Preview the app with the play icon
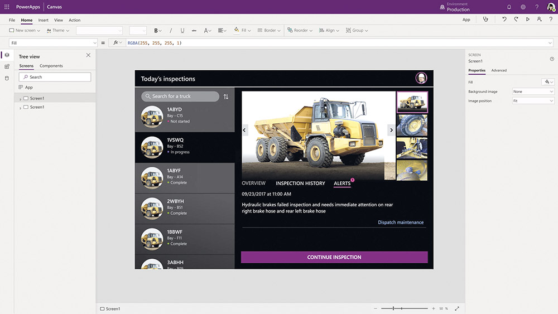 coord(528,19)
